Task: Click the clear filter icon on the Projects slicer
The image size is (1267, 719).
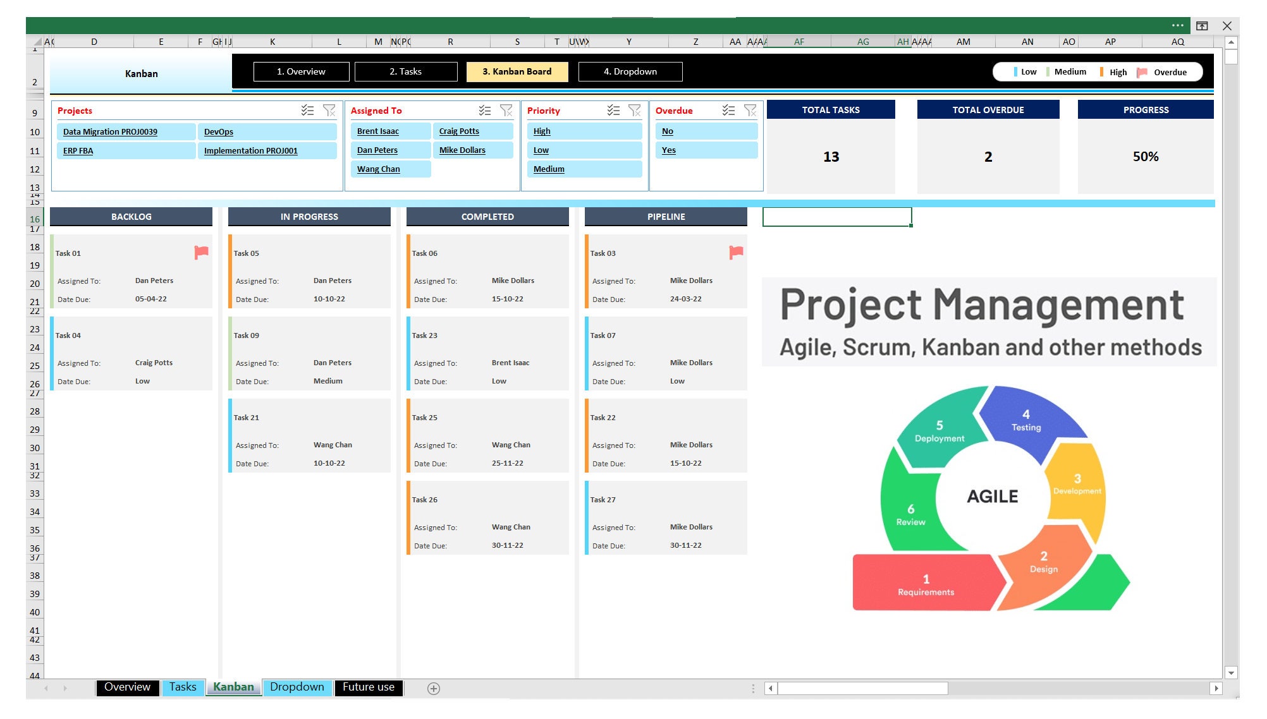Action: point(329,110)
